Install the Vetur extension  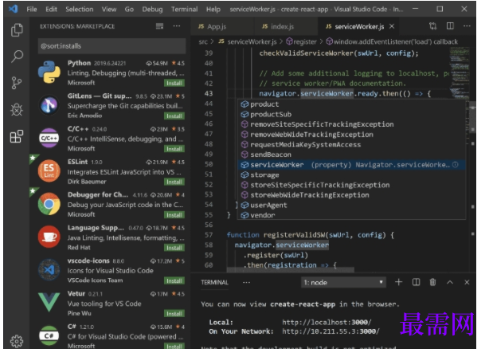point(174,314)
